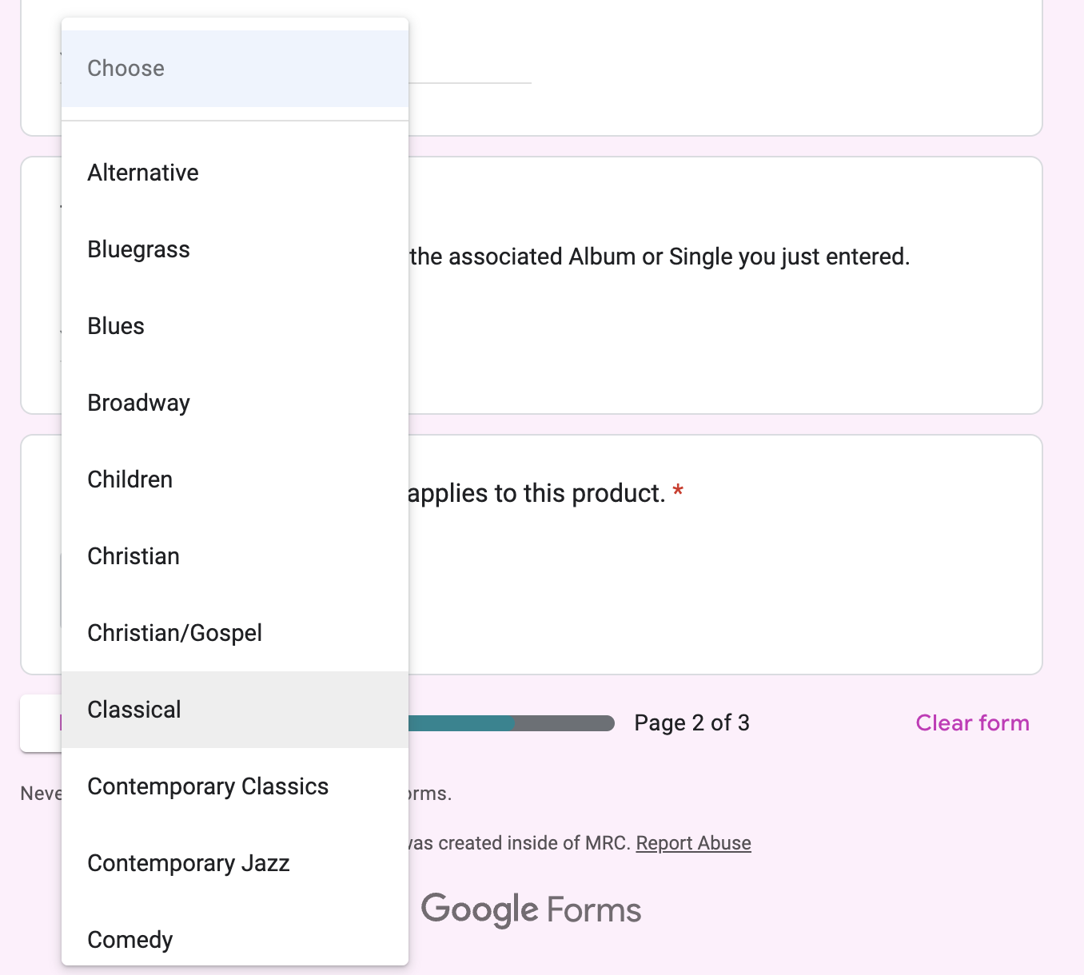
Task: Select the Contemporary Jazz option
Action: tap(235, 863)
